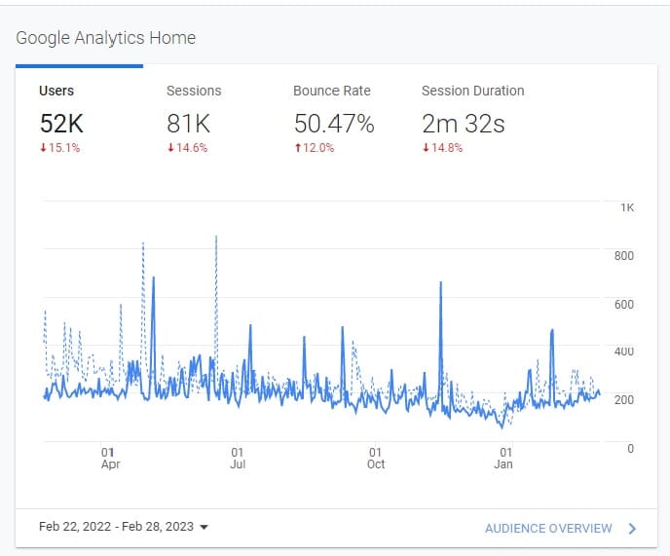Click the 200 y-axis label
The image size is (670, 556).
(x=624, y=400)
